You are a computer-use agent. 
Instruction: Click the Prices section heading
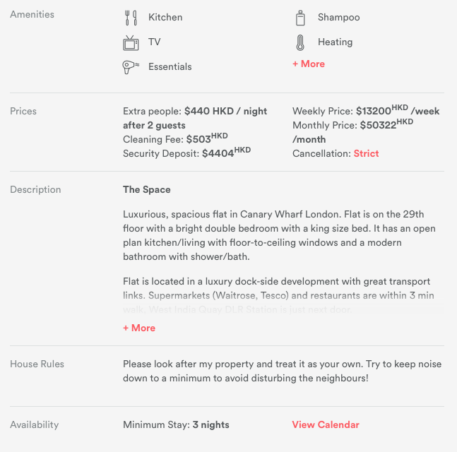(23, 111)
